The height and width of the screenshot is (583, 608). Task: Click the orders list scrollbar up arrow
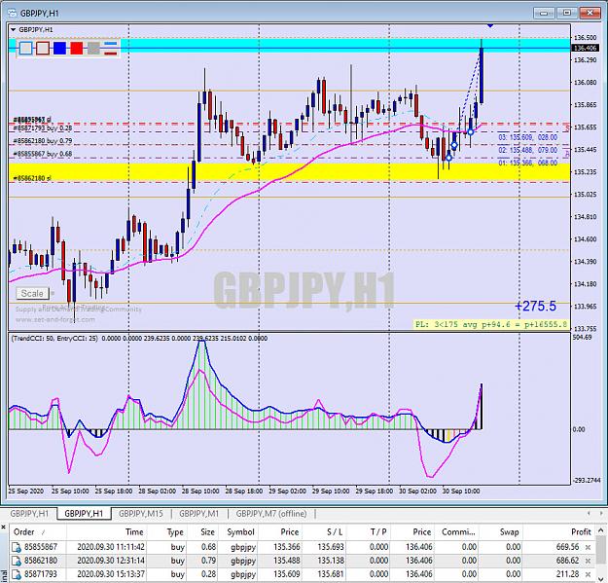click(600, 529)
